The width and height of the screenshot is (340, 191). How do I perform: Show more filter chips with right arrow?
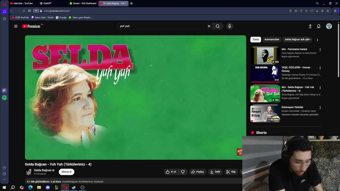[317, 40]
